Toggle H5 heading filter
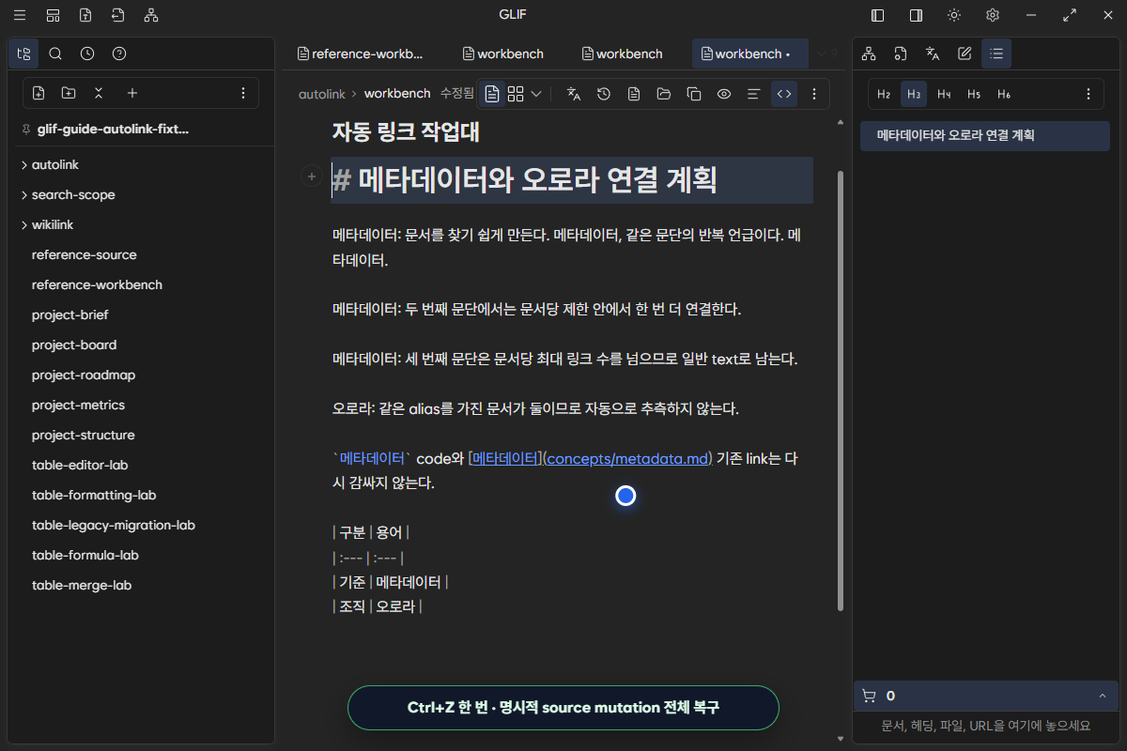The height and width of the screenshot is (751, 1127). (974, 94)
